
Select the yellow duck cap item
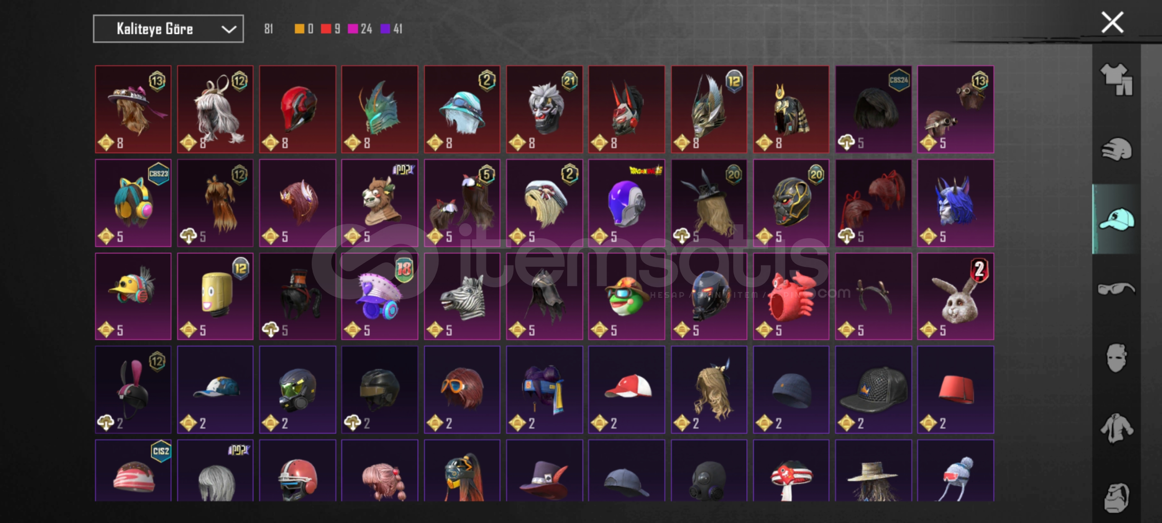click(x=133, y=296)
